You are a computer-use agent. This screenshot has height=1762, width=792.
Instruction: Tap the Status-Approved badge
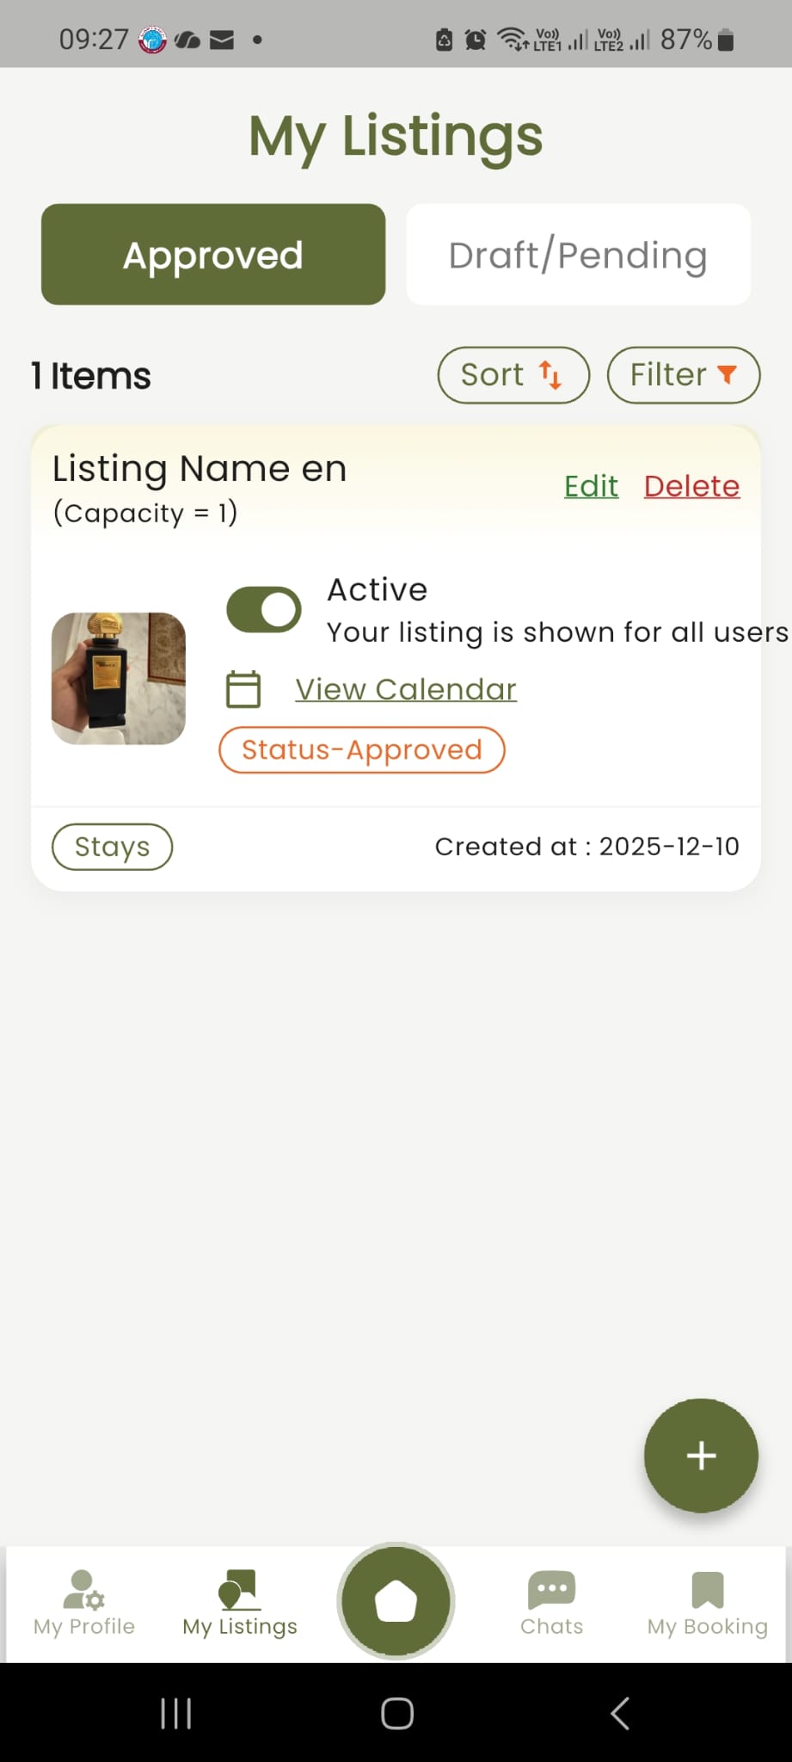click(x=362, y=749)
